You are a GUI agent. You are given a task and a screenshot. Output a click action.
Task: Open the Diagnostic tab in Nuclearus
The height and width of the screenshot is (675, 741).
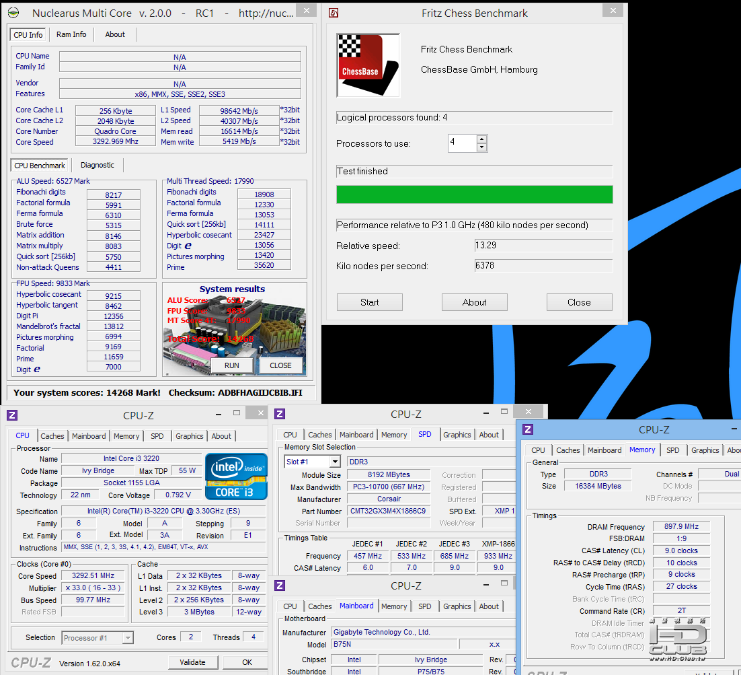97,165
